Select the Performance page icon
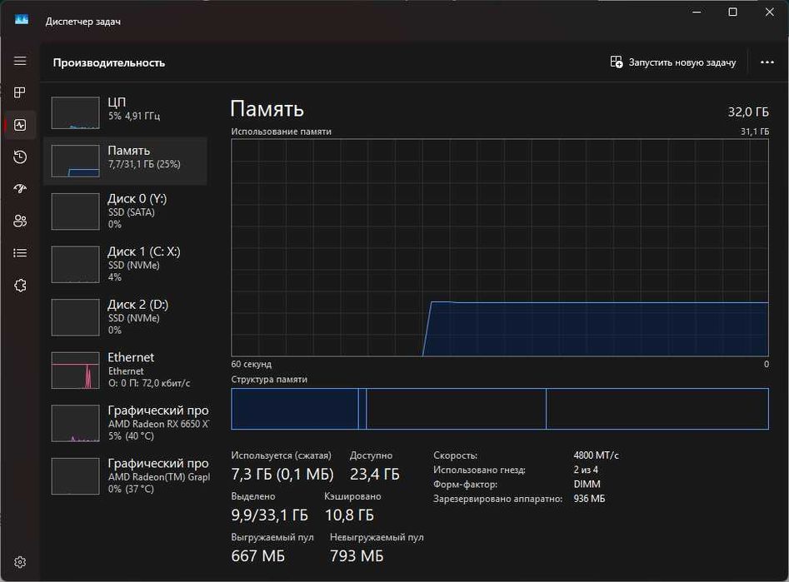789x582 pixels. (x=20, y=125)
